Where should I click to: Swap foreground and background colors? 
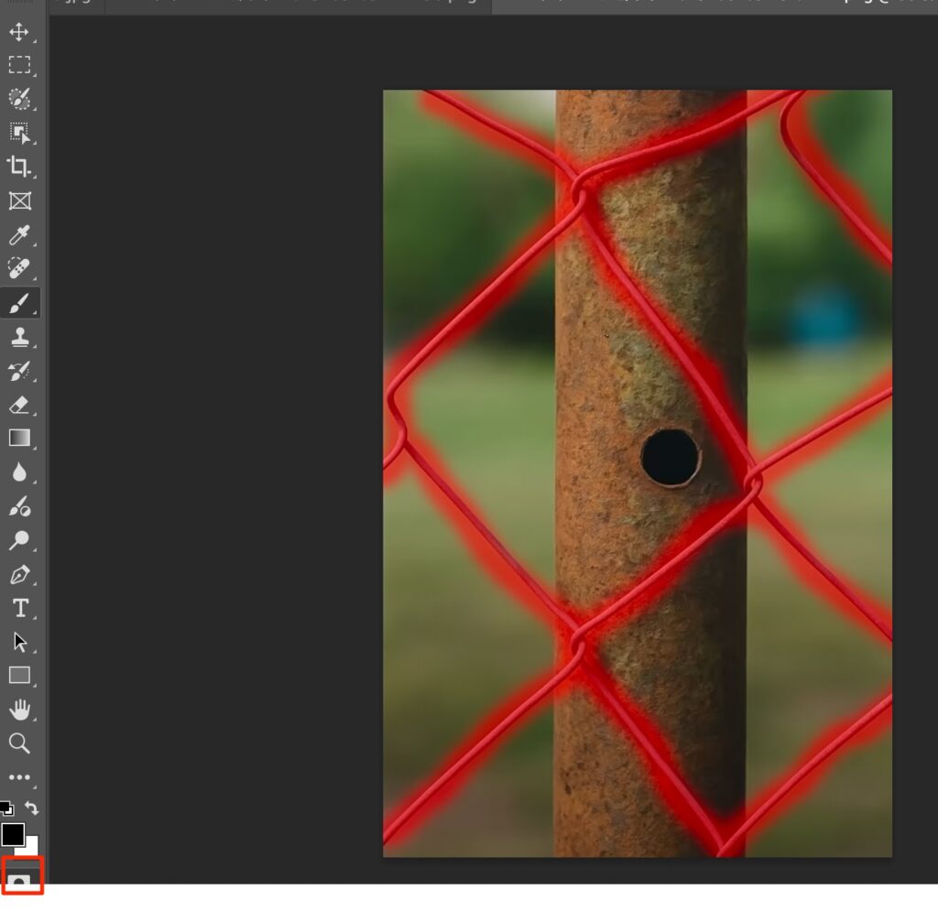[32, 808]
